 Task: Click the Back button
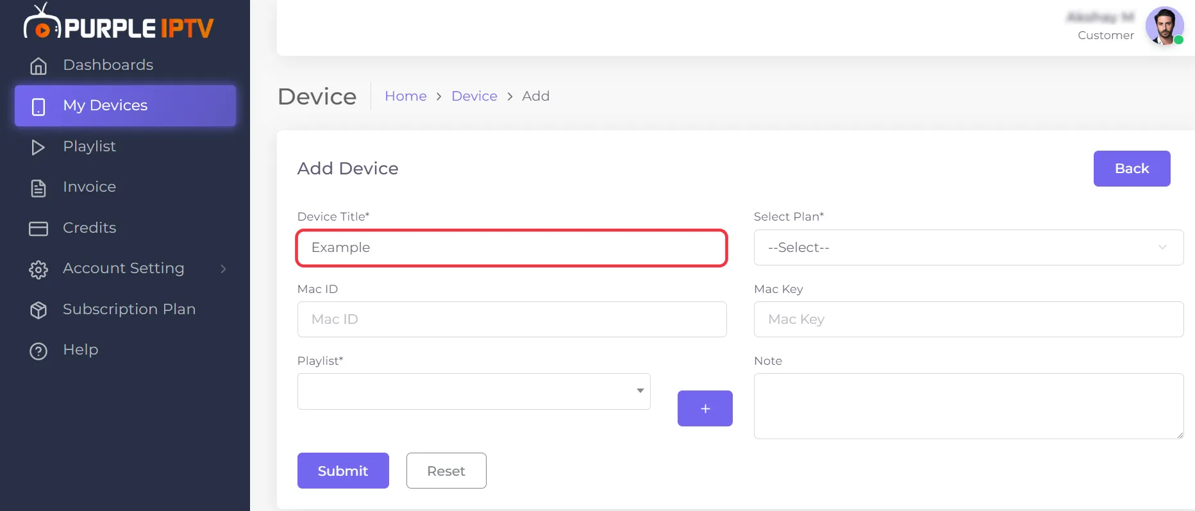pyautogui.click(x=1132, y=169)
